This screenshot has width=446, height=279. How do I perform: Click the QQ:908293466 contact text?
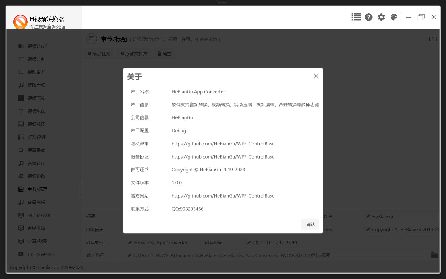188,209
